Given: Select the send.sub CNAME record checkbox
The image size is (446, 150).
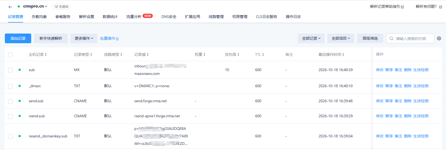Looking at the screenshot, I should (x=10, y=101).
